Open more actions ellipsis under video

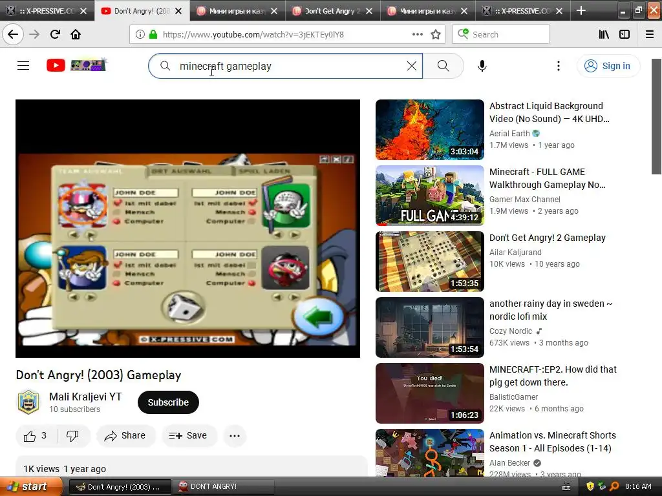coord(235,436)
